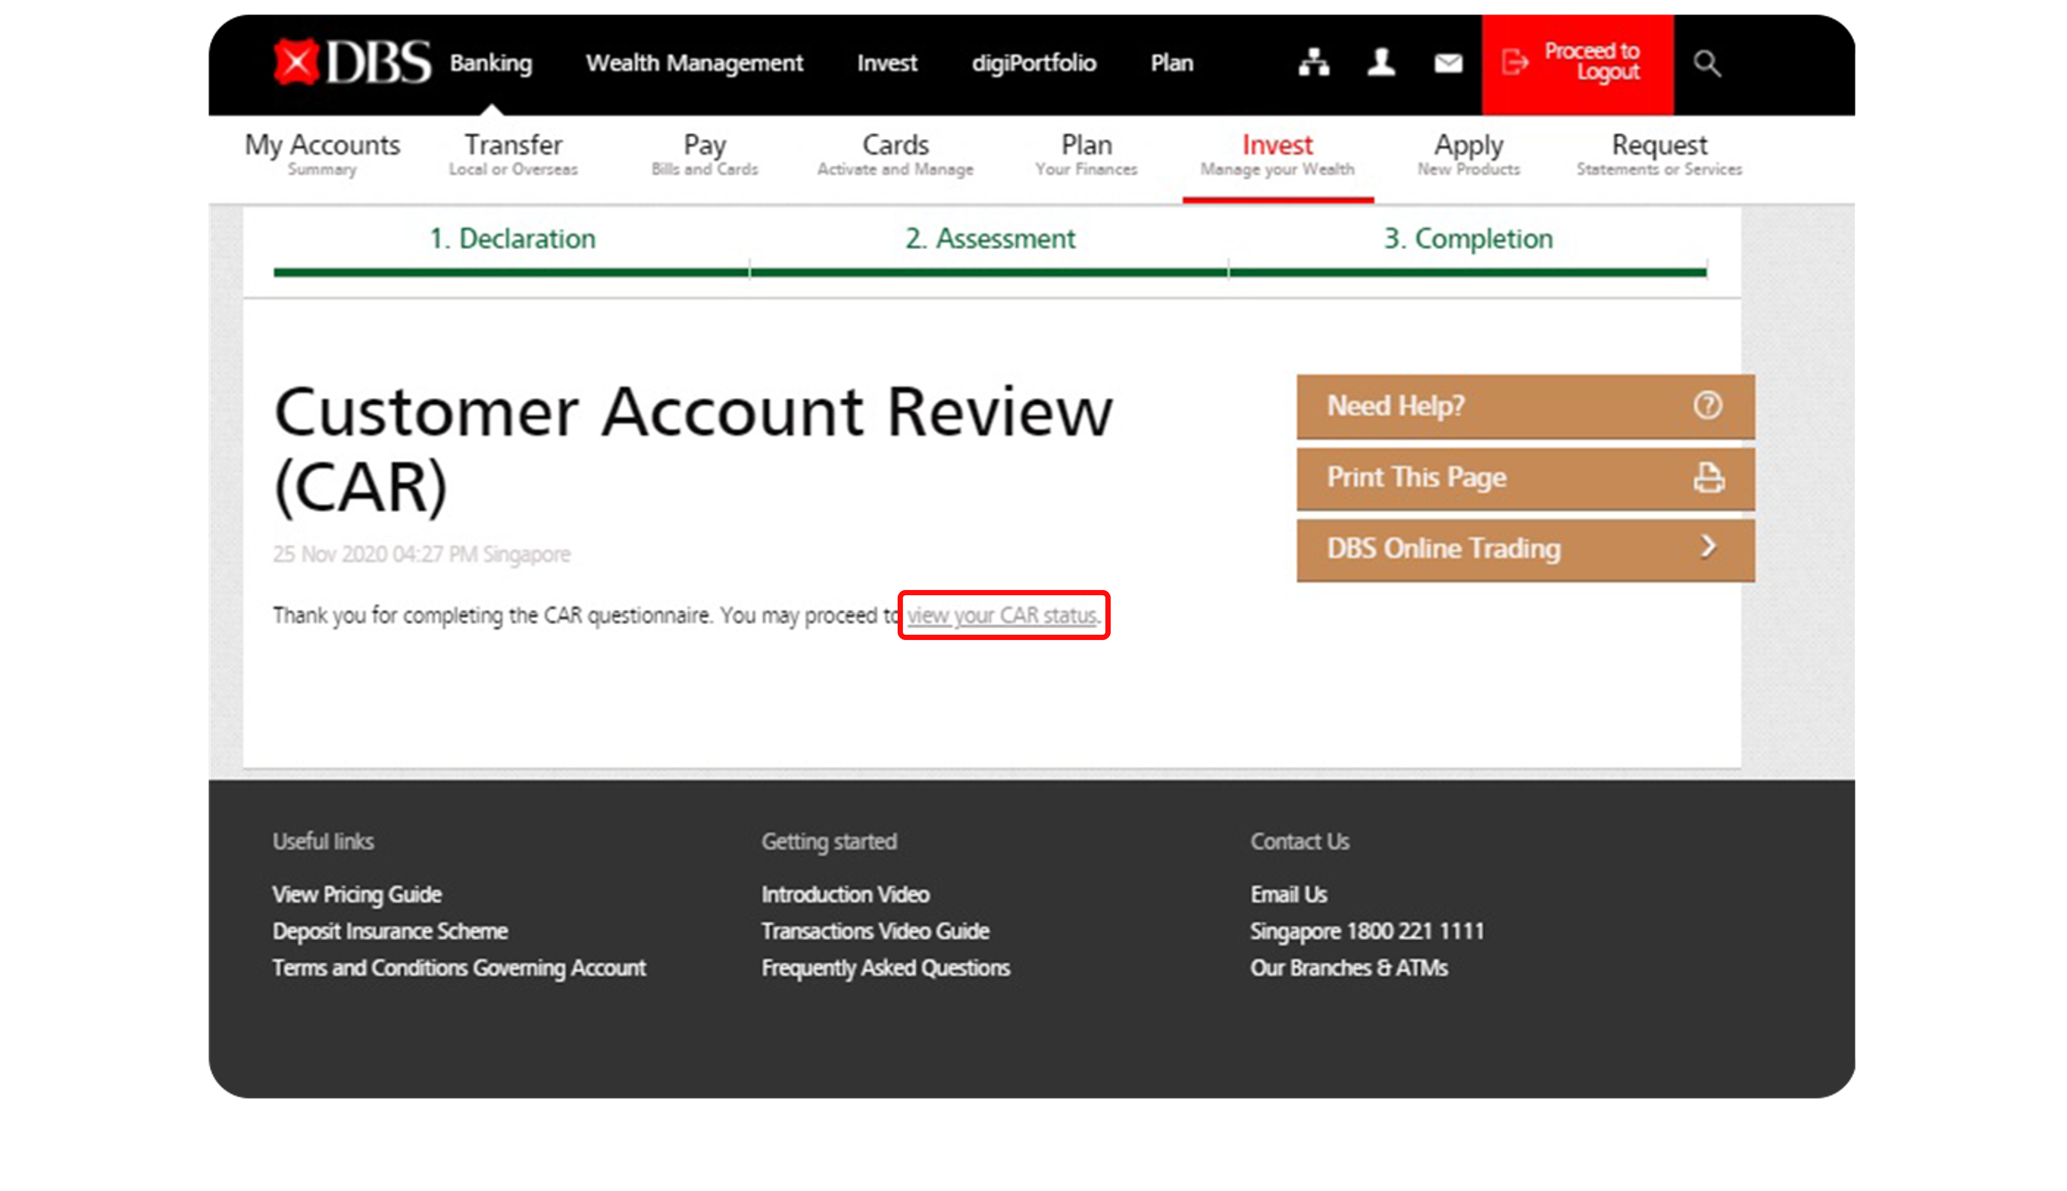Click the Need Help question mark icon

(1709, 406)
